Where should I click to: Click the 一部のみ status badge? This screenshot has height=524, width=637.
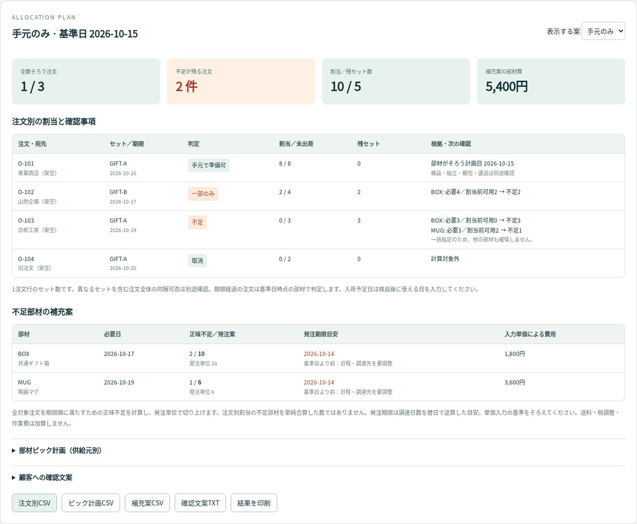click(203, 194)
